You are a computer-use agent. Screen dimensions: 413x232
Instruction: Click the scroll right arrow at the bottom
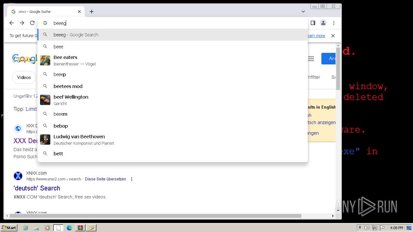(333, 216)
